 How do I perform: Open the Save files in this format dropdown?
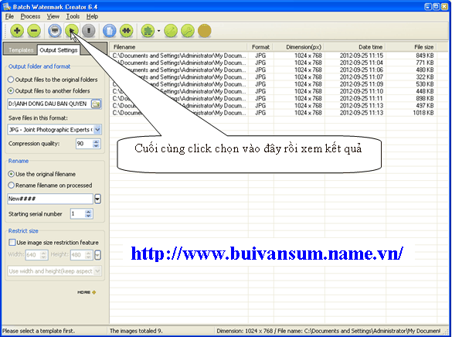97,130
